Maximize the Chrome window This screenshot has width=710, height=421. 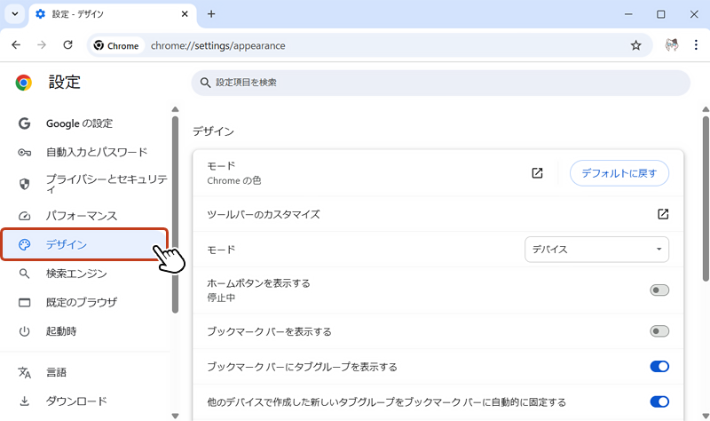point(660,14)
